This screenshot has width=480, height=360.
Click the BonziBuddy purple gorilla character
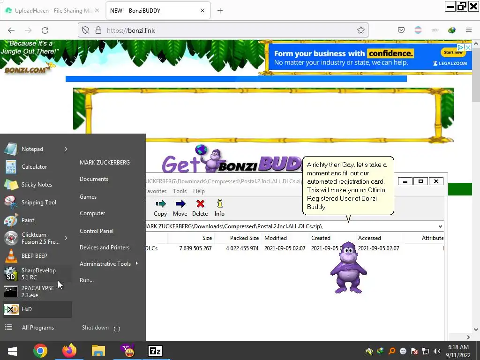348,267
